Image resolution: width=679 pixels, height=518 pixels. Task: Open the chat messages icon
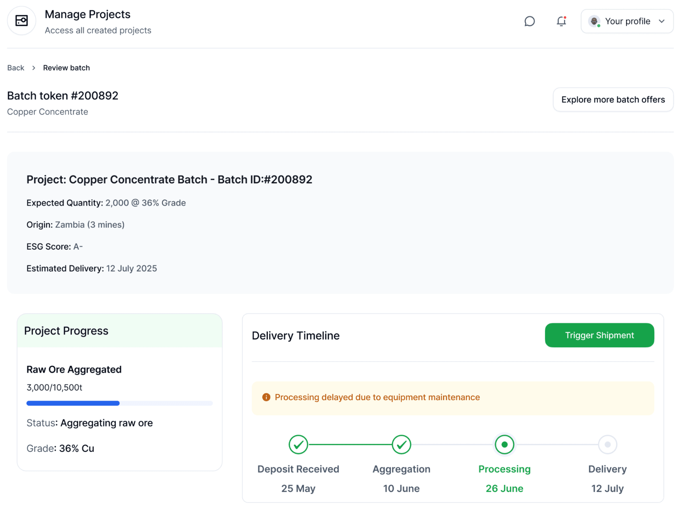tap(529, 21)
